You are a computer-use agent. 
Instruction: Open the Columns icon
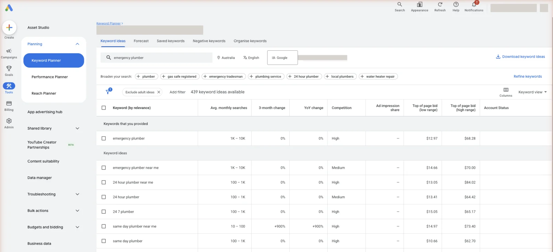point(506,90)
